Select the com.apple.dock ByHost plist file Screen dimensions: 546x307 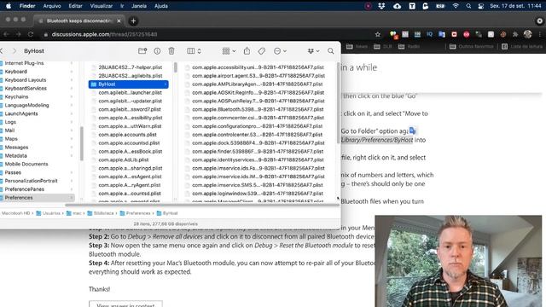pos(258,143)
